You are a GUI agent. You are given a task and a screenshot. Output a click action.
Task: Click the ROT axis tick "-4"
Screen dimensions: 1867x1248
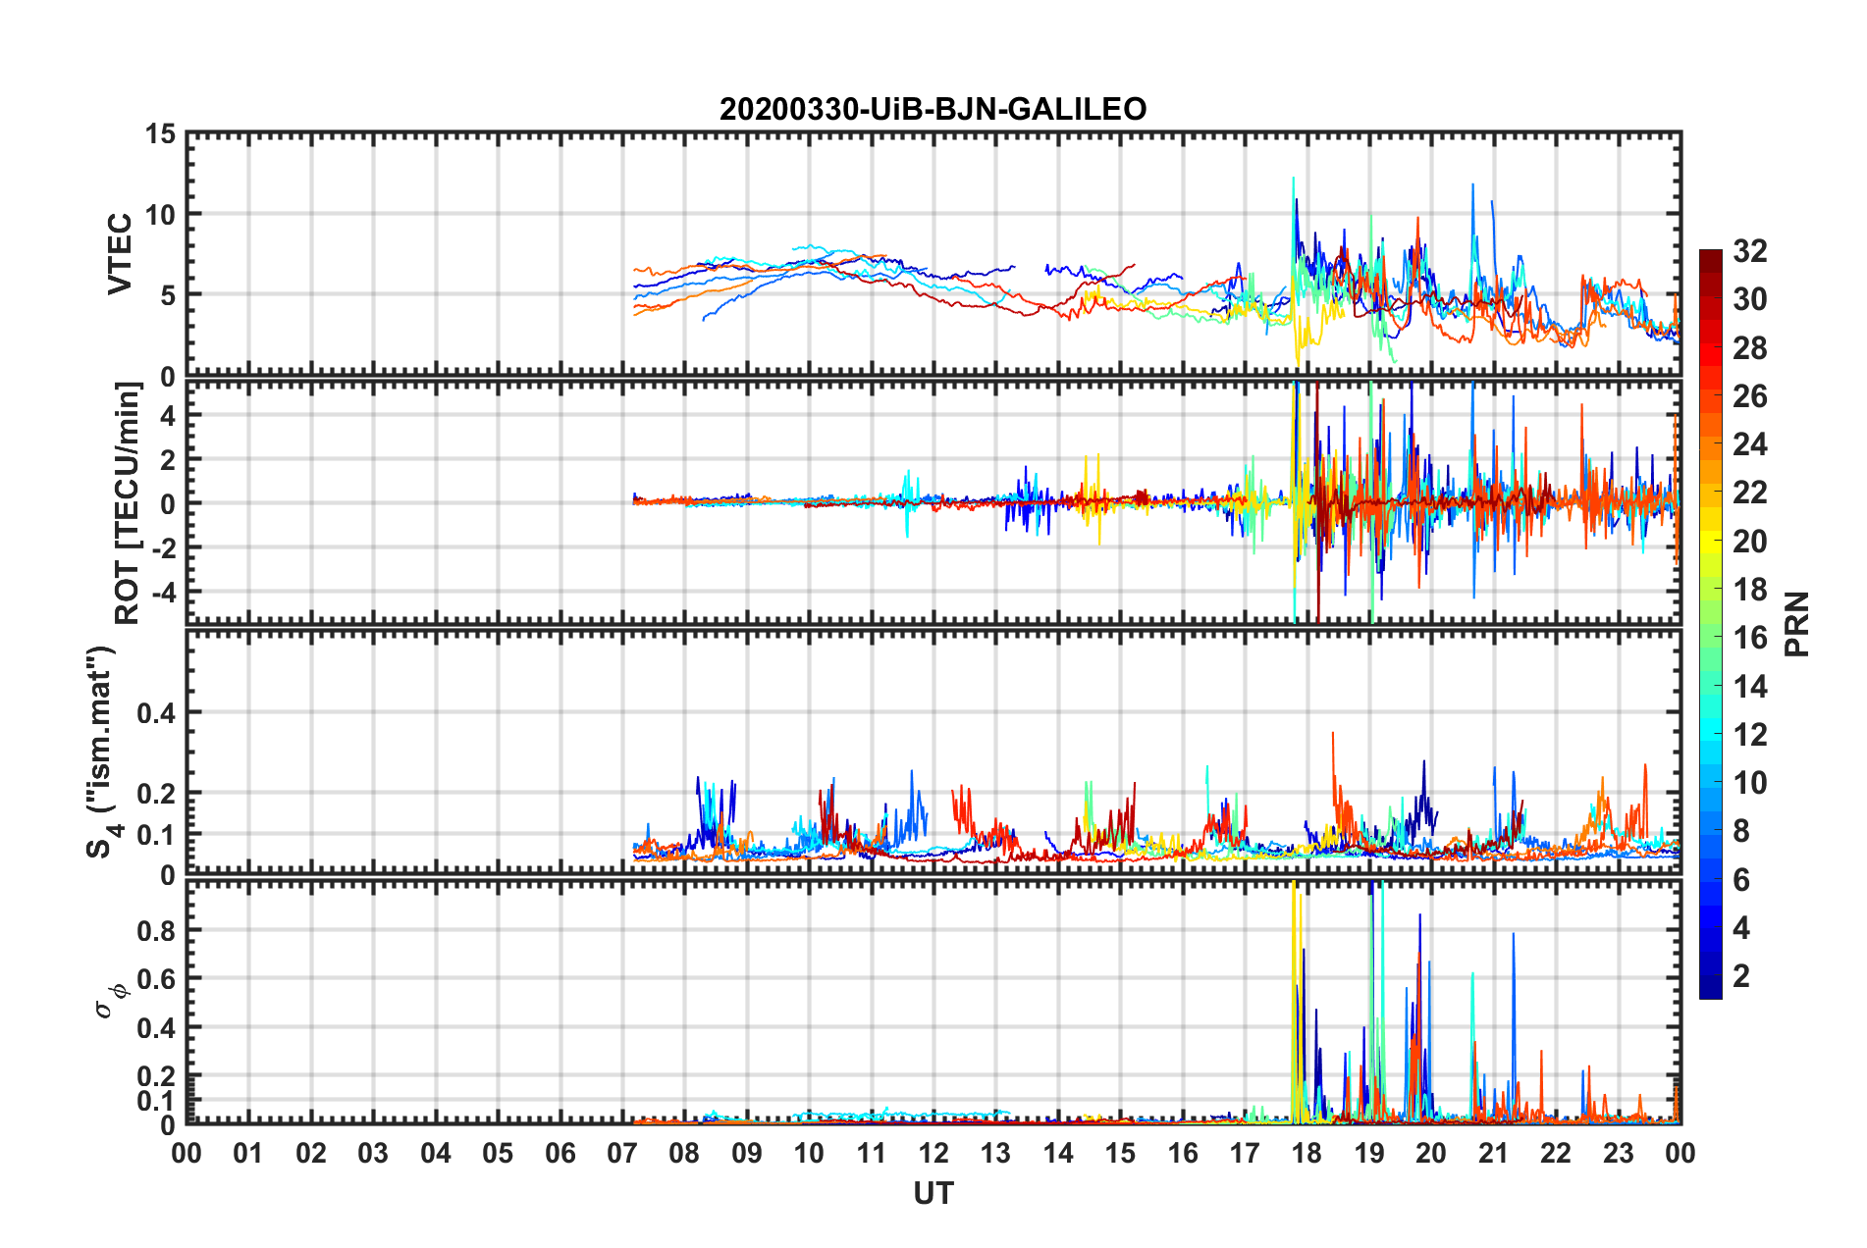163,593
